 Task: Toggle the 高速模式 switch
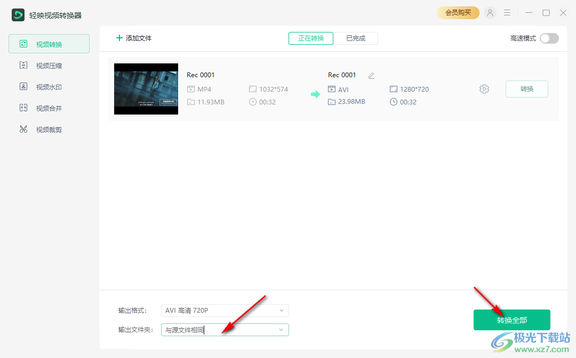[x=549, y=38]
